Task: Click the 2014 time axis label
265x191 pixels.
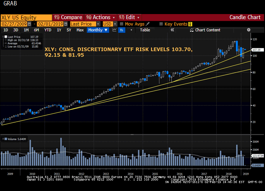Action: [130, 174]
